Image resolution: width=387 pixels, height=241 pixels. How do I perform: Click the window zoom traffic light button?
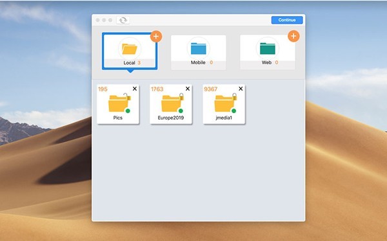pos(110,20)
